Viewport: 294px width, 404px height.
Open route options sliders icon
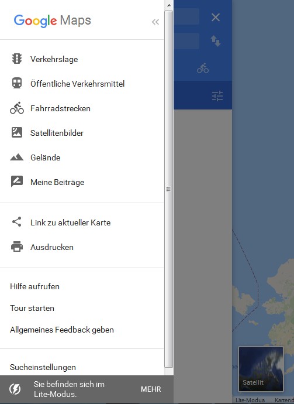tap(217, 96)
